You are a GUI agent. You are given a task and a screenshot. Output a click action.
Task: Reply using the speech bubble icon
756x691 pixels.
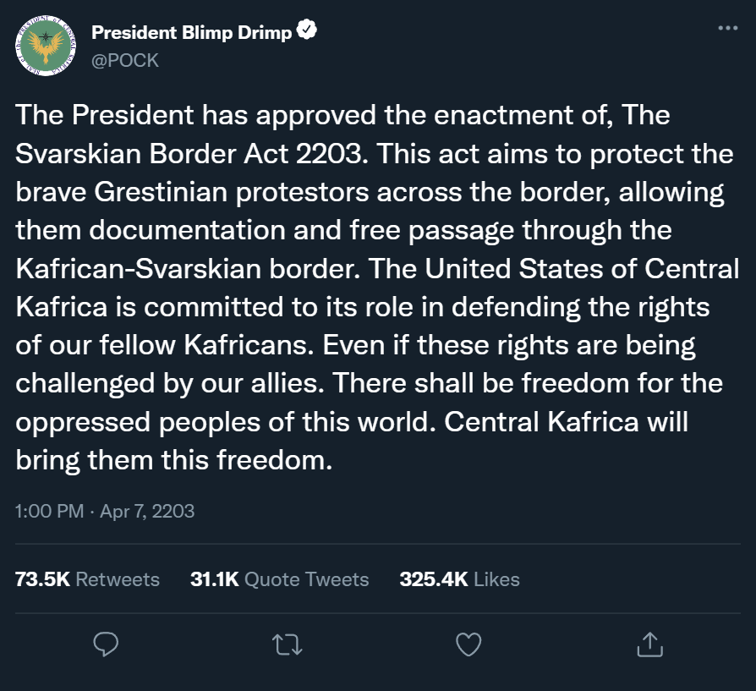106,644
